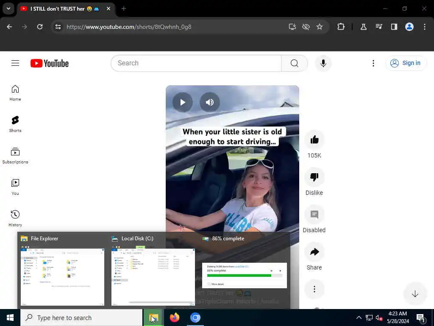Click the magnifier search button
Viewport: 434px width, 326px height.
tap(295, 63)
